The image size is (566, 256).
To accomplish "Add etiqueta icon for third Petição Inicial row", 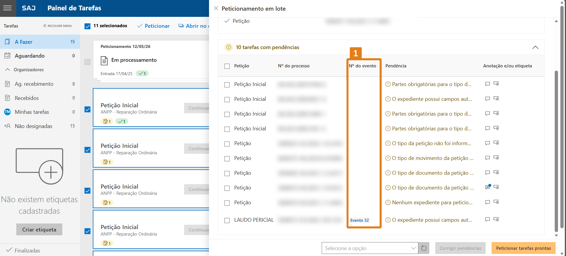I will [496, 113].
